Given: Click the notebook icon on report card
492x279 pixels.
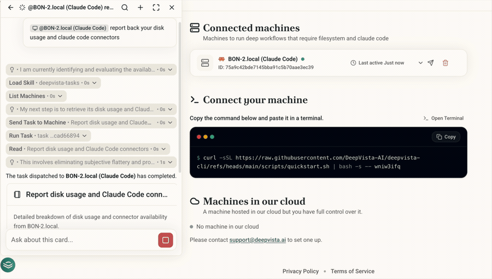Looking at the screenshot, I should tap(17, 195).
